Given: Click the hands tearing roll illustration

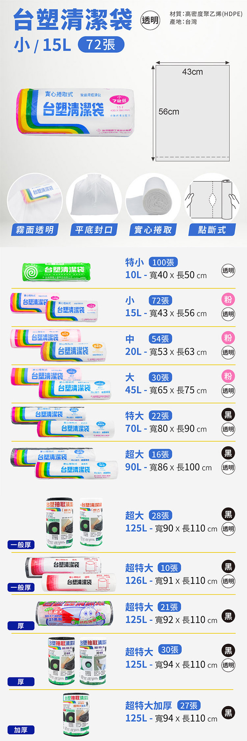Looking at the screenshot, I should coord(212,200).
